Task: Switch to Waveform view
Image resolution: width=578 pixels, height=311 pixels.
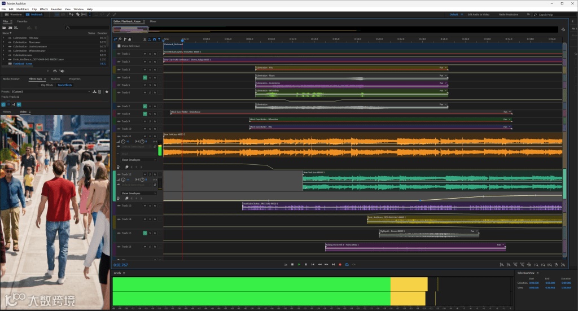Action: [x=12, y=15]
